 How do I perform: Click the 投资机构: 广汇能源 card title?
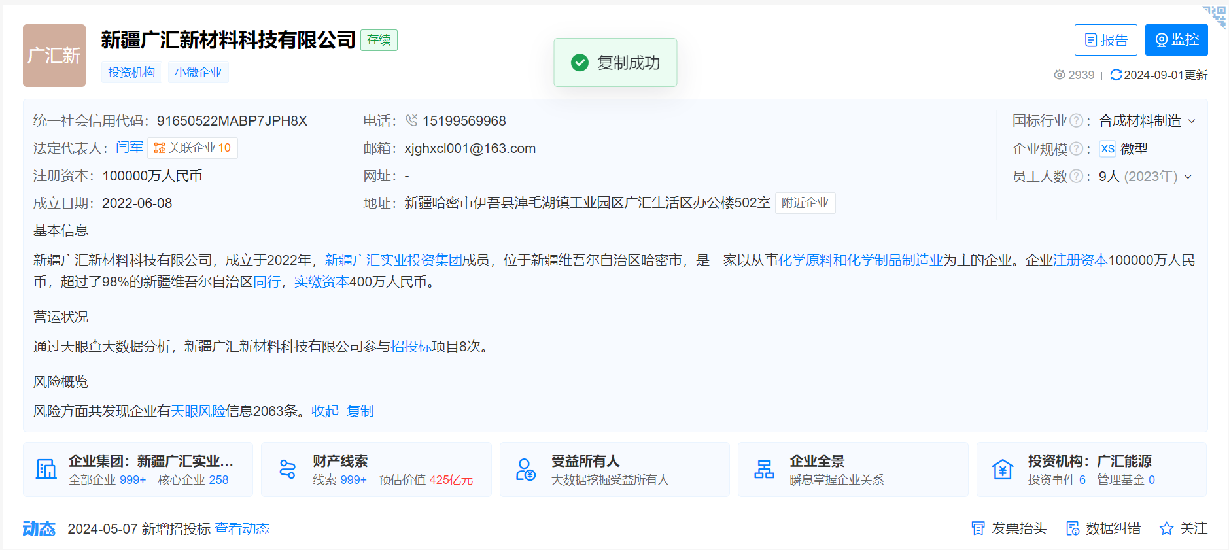tap(1090, 461)
